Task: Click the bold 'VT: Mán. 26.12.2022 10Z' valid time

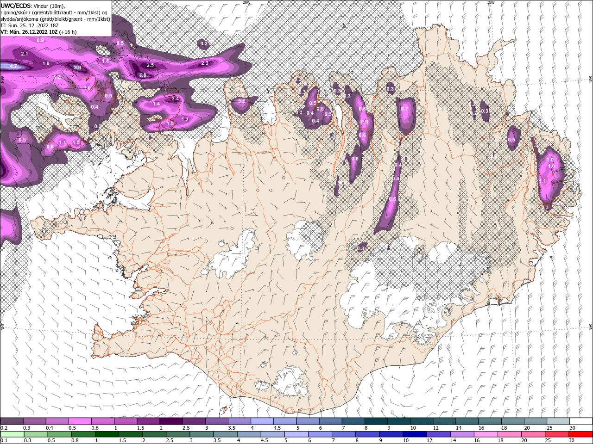Action: click(29, 32)
